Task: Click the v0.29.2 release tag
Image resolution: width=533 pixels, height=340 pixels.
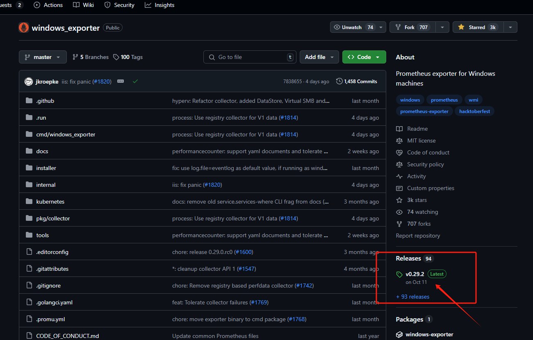Action: point(415,274)
